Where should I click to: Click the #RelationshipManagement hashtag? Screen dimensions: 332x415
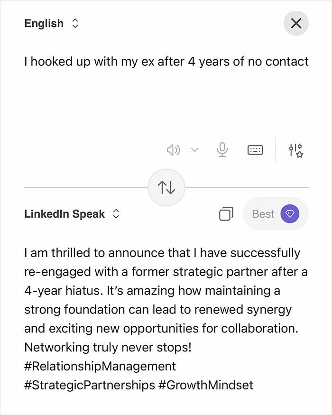[100, 366]
